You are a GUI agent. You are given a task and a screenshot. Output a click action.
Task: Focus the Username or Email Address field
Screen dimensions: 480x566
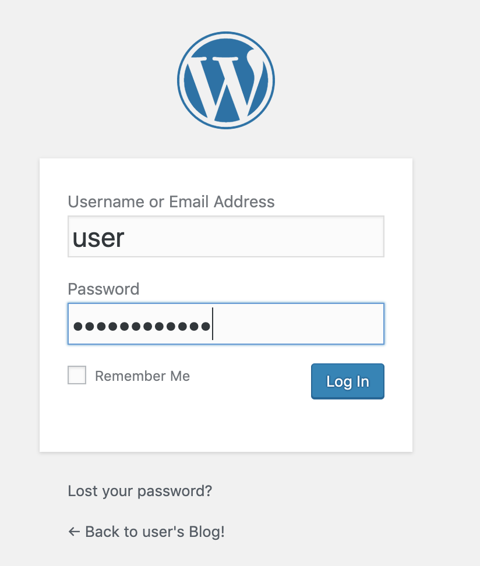226,236
